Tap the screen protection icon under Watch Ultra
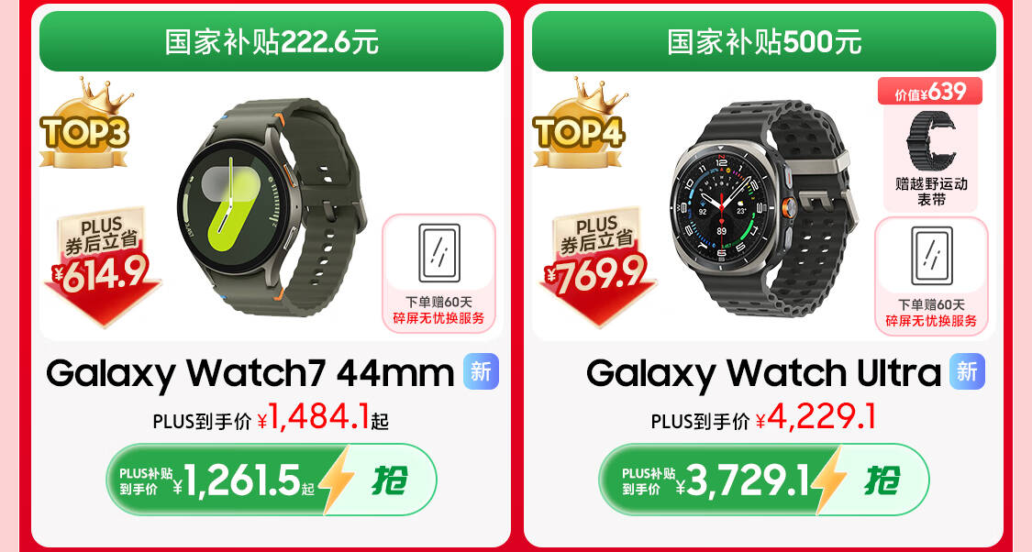1032x552 pixels. [x=931, y=256]
